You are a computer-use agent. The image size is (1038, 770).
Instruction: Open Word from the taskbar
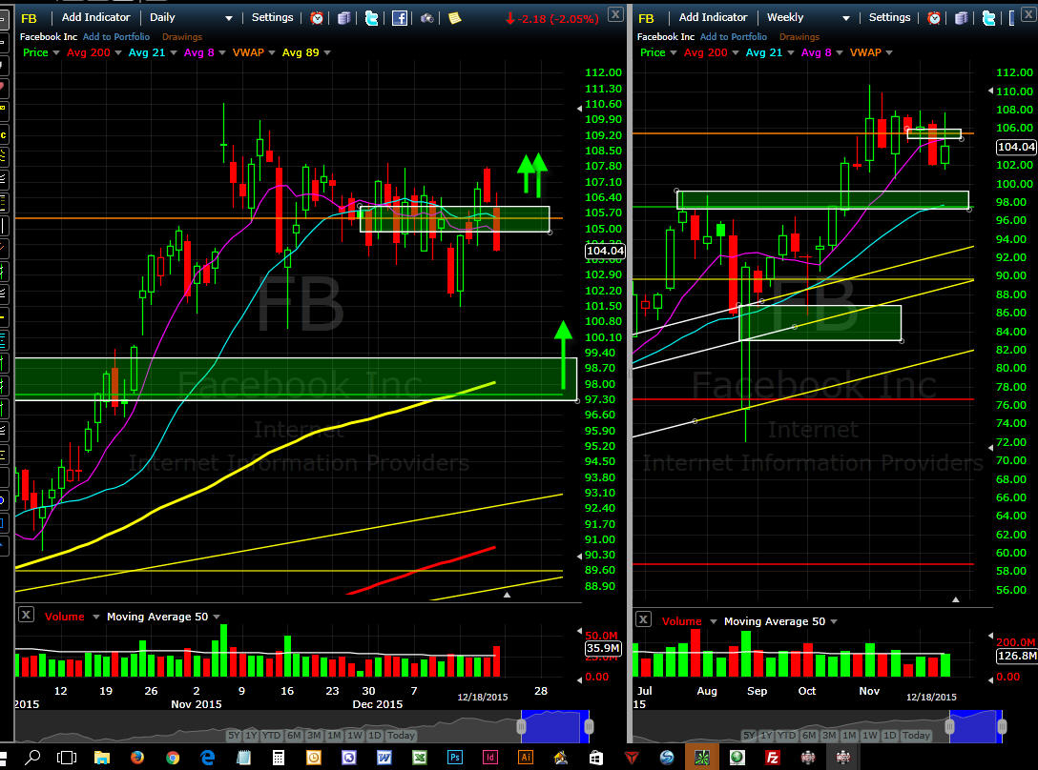pyautogui.click(x=384, y=758)
